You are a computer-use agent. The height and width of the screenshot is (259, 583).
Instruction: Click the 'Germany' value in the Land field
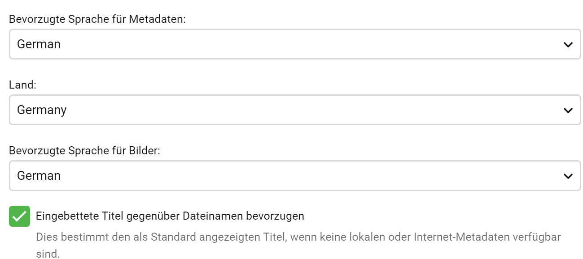pos(42,110)
